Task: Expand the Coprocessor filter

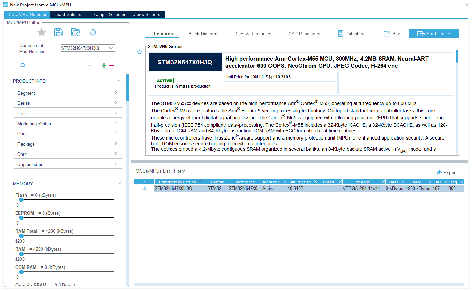Action: pos(116,164)
